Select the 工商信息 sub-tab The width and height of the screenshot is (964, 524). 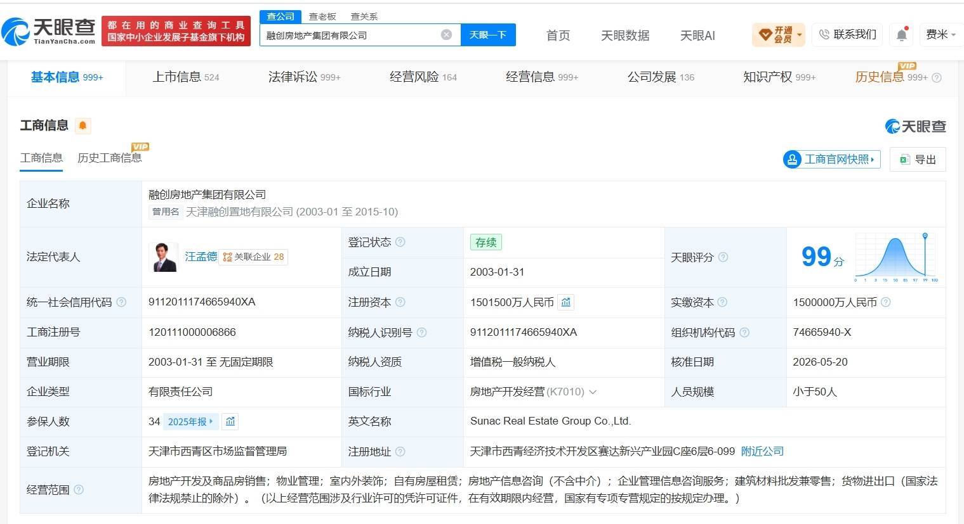pos(41,158)
